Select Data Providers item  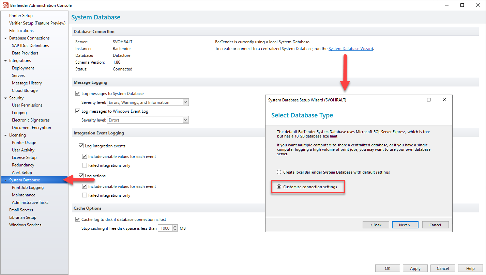pyautogui.click(x=25, y=53)
